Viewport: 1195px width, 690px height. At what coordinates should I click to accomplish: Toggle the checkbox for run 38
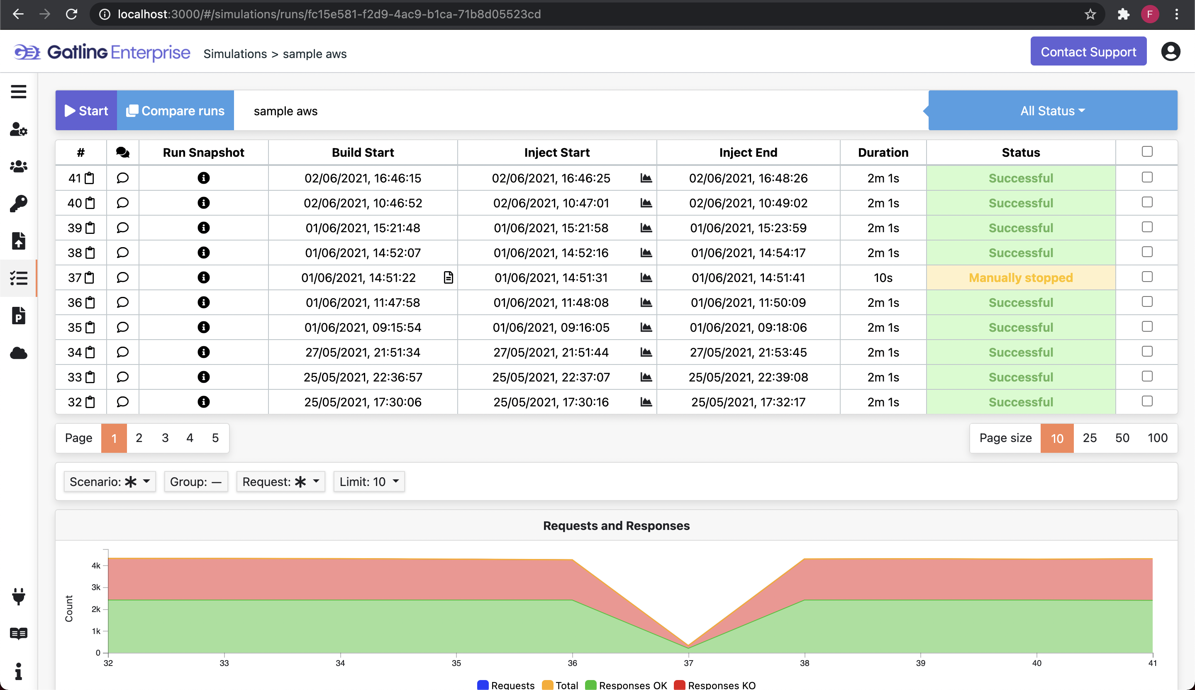1147,251
